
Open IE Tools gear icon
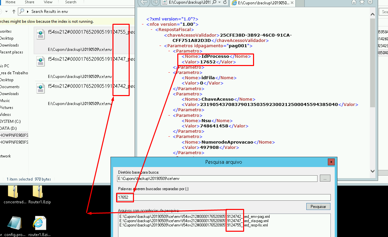(370, 2)
